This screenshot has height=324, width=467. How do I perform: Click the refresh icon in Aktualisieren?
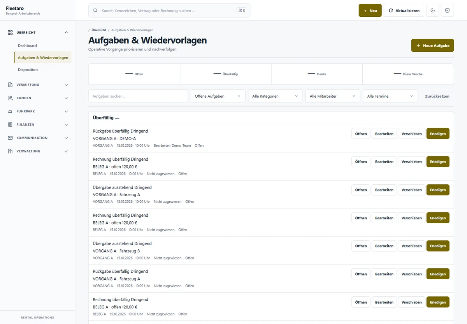click(x=391, y=11)
